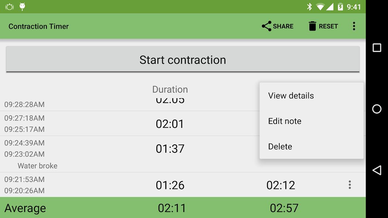Tap the Wi-Fi icon in the status bar

[x=321, y=6]
